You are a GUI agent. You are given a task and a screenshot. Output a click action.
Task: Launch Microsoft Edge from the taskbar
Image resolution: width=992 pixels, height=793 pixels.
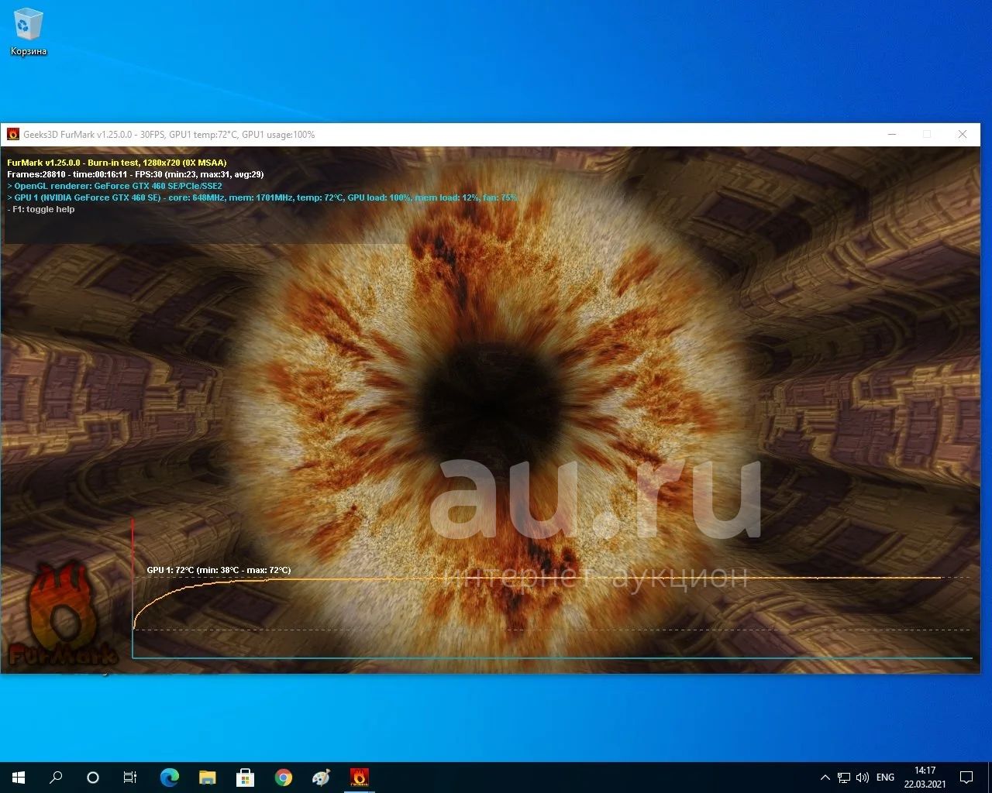click(x=169, y=777)
